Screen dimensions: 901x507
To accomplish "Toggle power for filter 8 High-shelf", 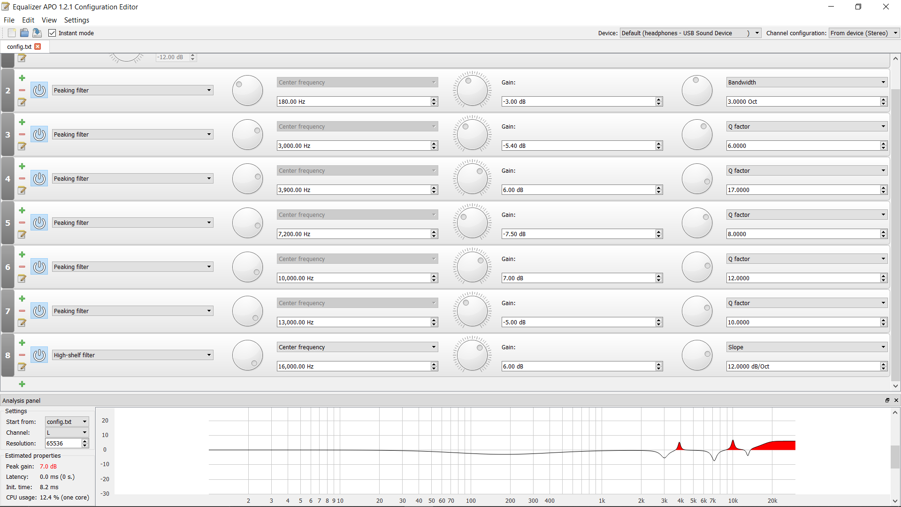I will point(39,355).
